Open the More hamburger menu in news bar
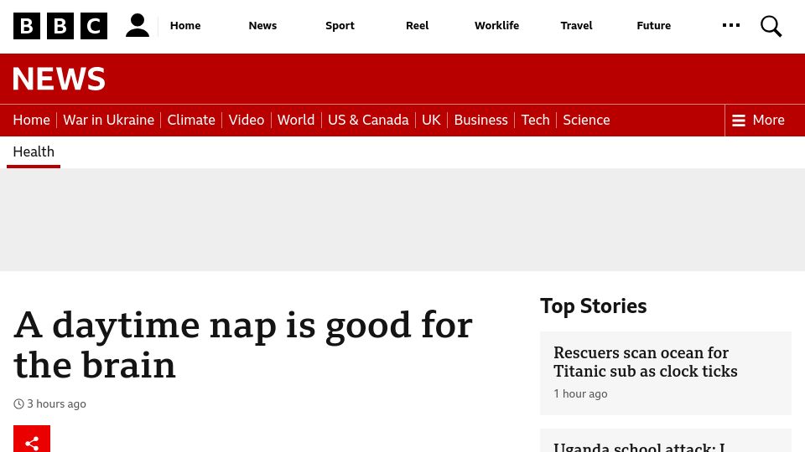805x452 pixels. (758, 120)
